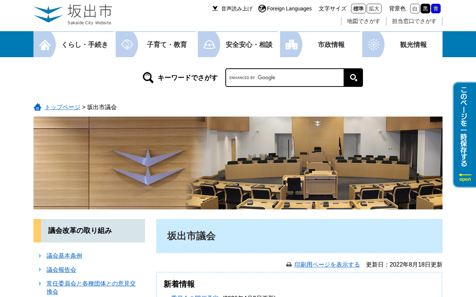Open 議会基本条例 link
This screenshot has width=476, height=297.
coord(64,256)
